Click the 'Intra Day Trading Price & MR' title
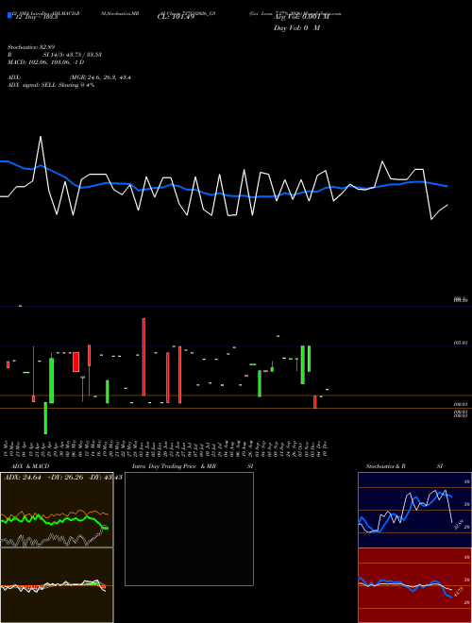Image resolution: width=472 pixels, height=623 pixels. tap(174, 466)
